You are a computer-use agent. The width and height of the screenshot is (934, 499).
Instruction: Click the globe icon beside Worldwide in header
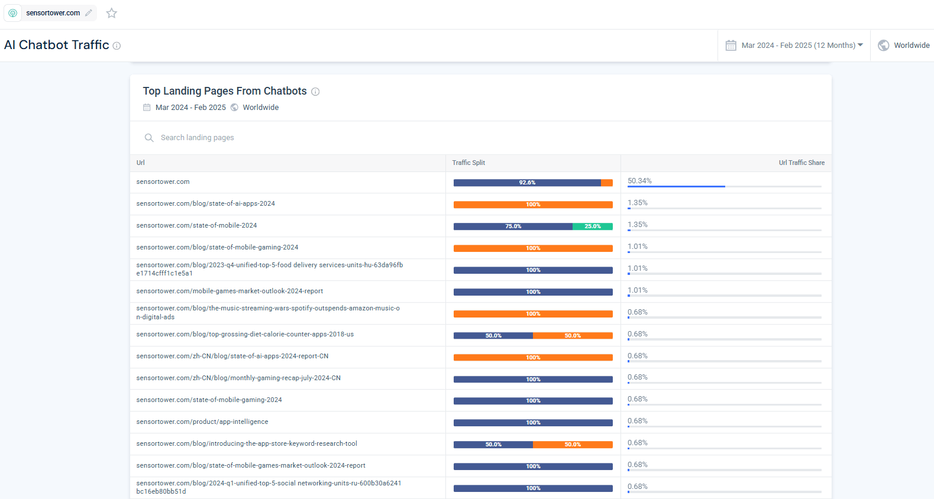[883, 46]
